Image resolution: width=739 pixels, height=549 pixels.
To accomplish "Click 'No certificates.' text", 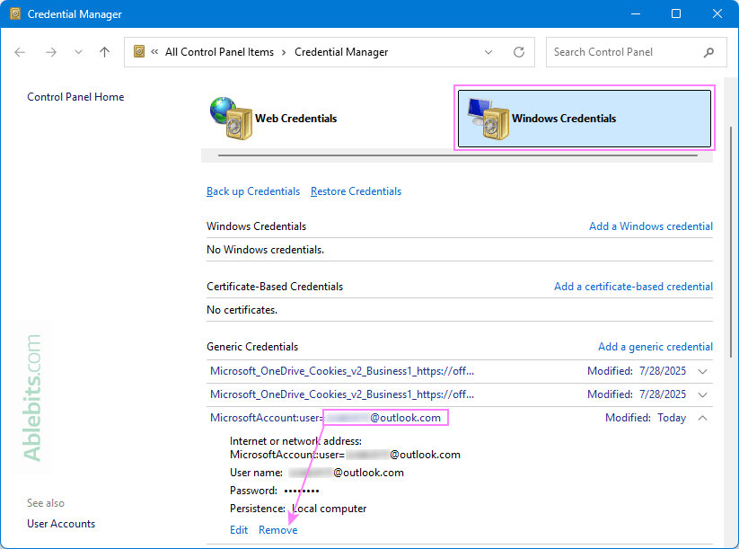I will coord(242,310).
